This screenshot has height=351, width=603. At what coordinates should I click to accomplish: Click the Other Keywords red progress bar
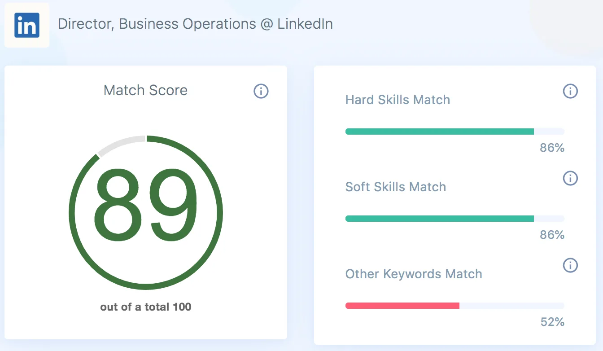[402, 306]
